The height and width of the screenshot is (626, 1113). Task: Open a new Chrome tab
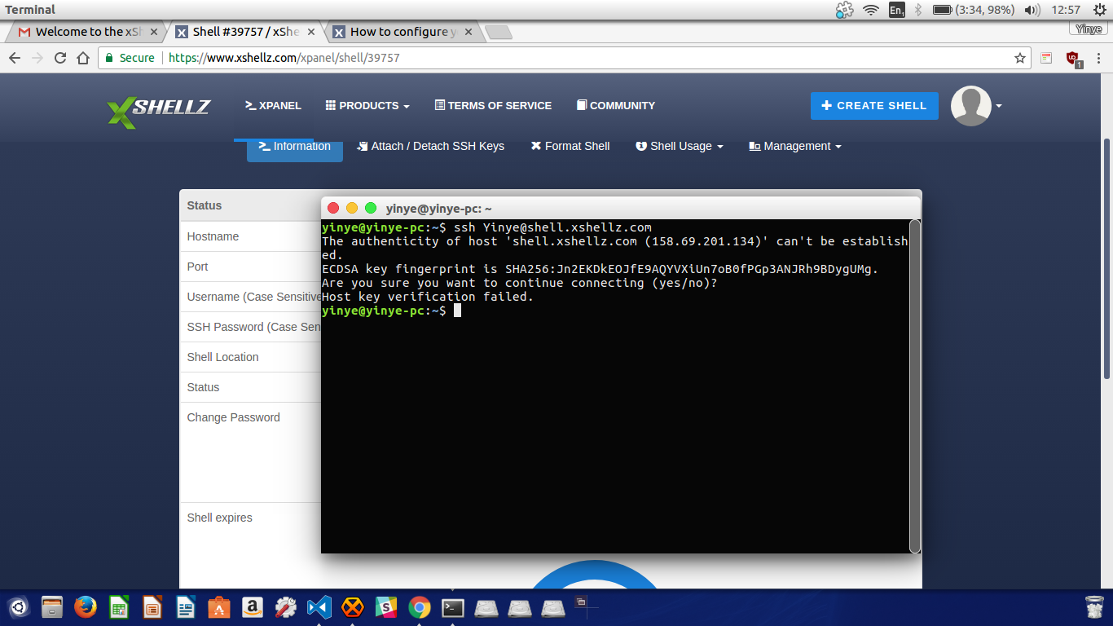point(498,32)
